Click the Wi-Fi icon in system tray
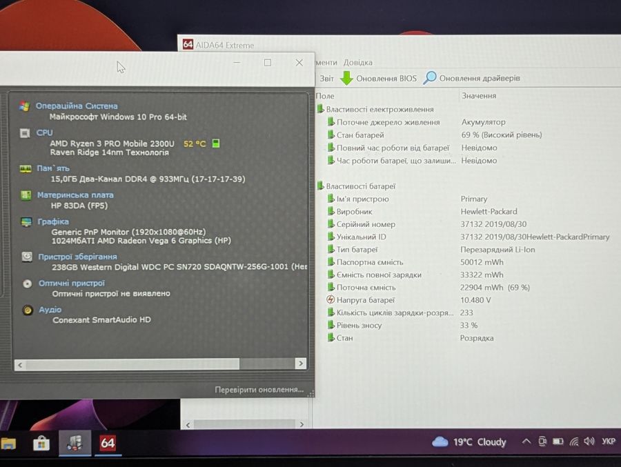 pos(574,441)
